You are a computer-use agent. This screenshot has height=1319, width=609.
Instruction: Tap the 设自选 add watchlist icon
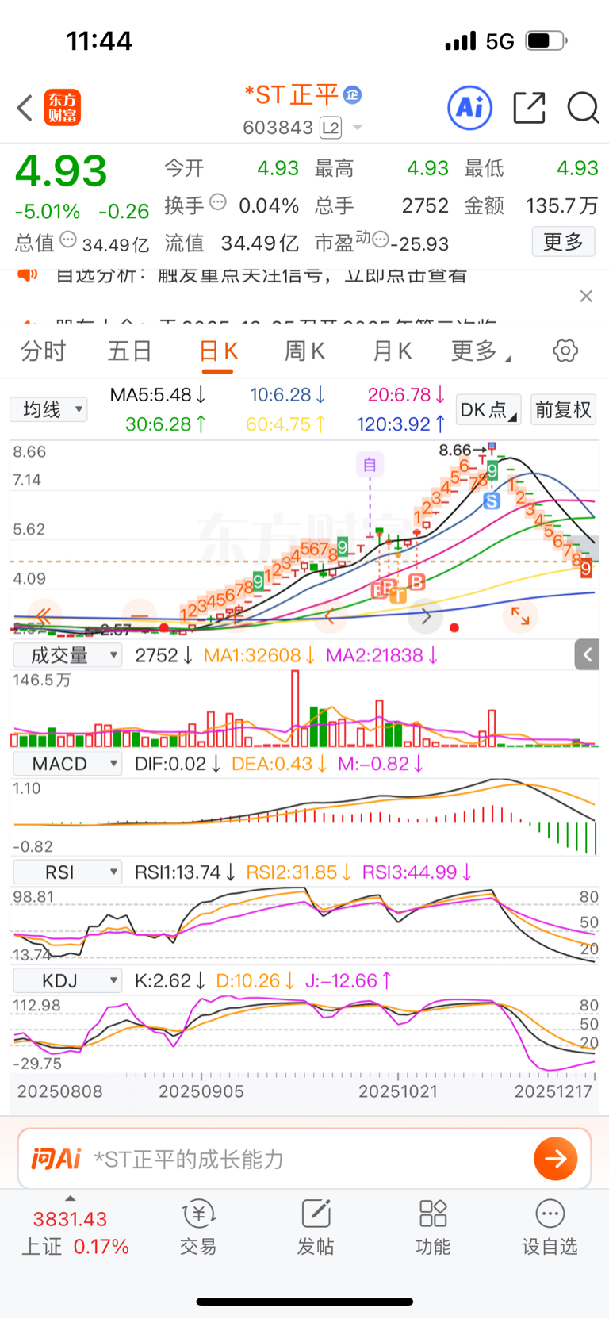tap(550, 1227)
